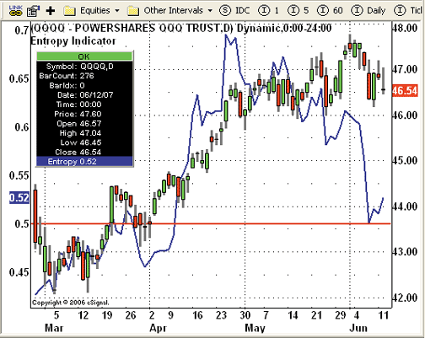Open the properties sheet icon
Screen dimensions: 425x338
33,11
